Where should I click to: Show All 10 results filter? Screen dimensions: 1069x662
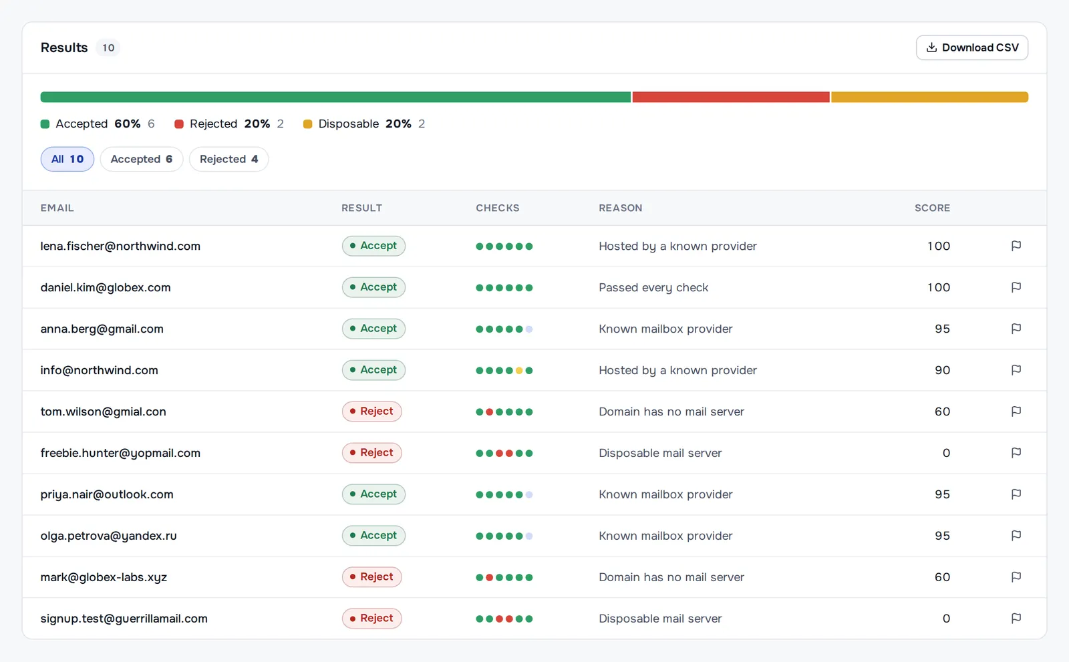67,159
